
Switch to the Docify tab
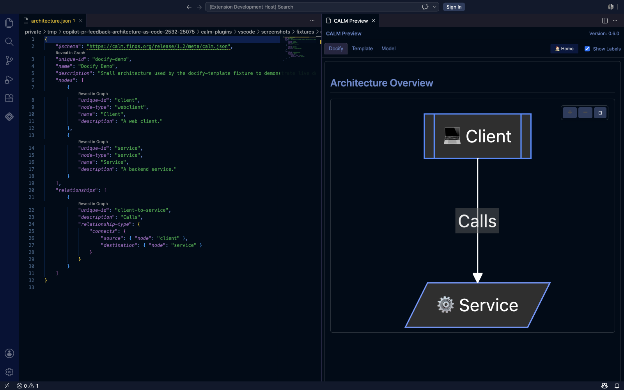[x=336, y=49]
